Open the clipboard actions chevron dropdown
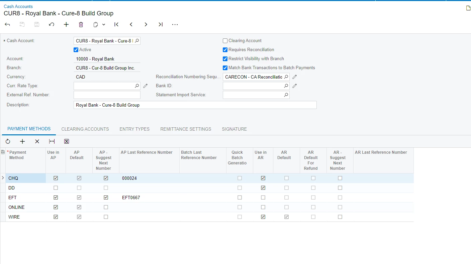 coord(103,24)
